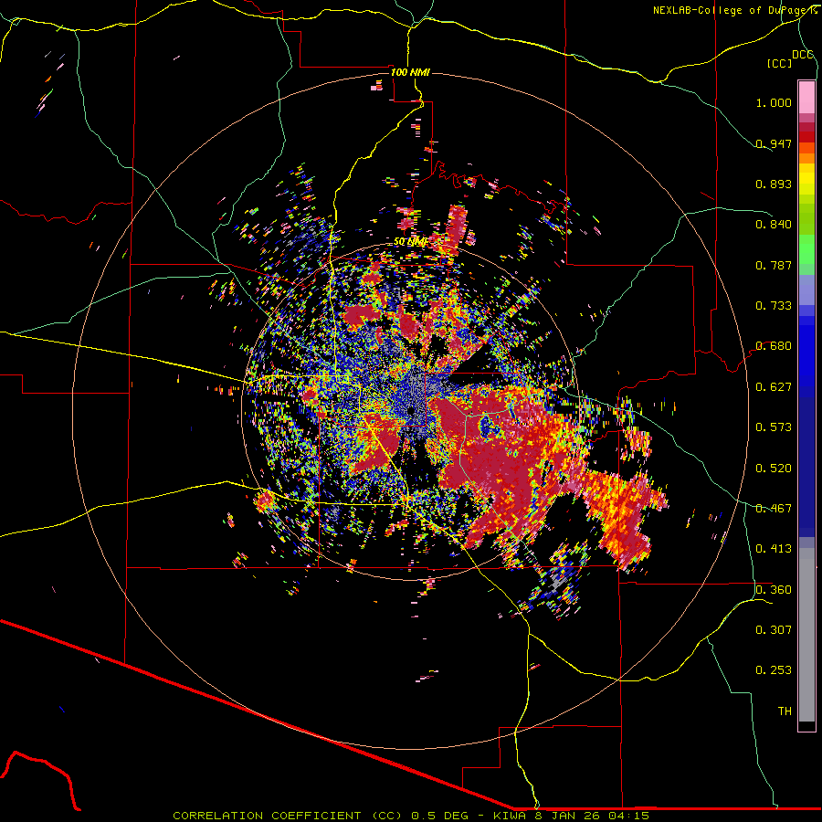
Task: Select the 0.573 scale value
Action: click(774, 427)
